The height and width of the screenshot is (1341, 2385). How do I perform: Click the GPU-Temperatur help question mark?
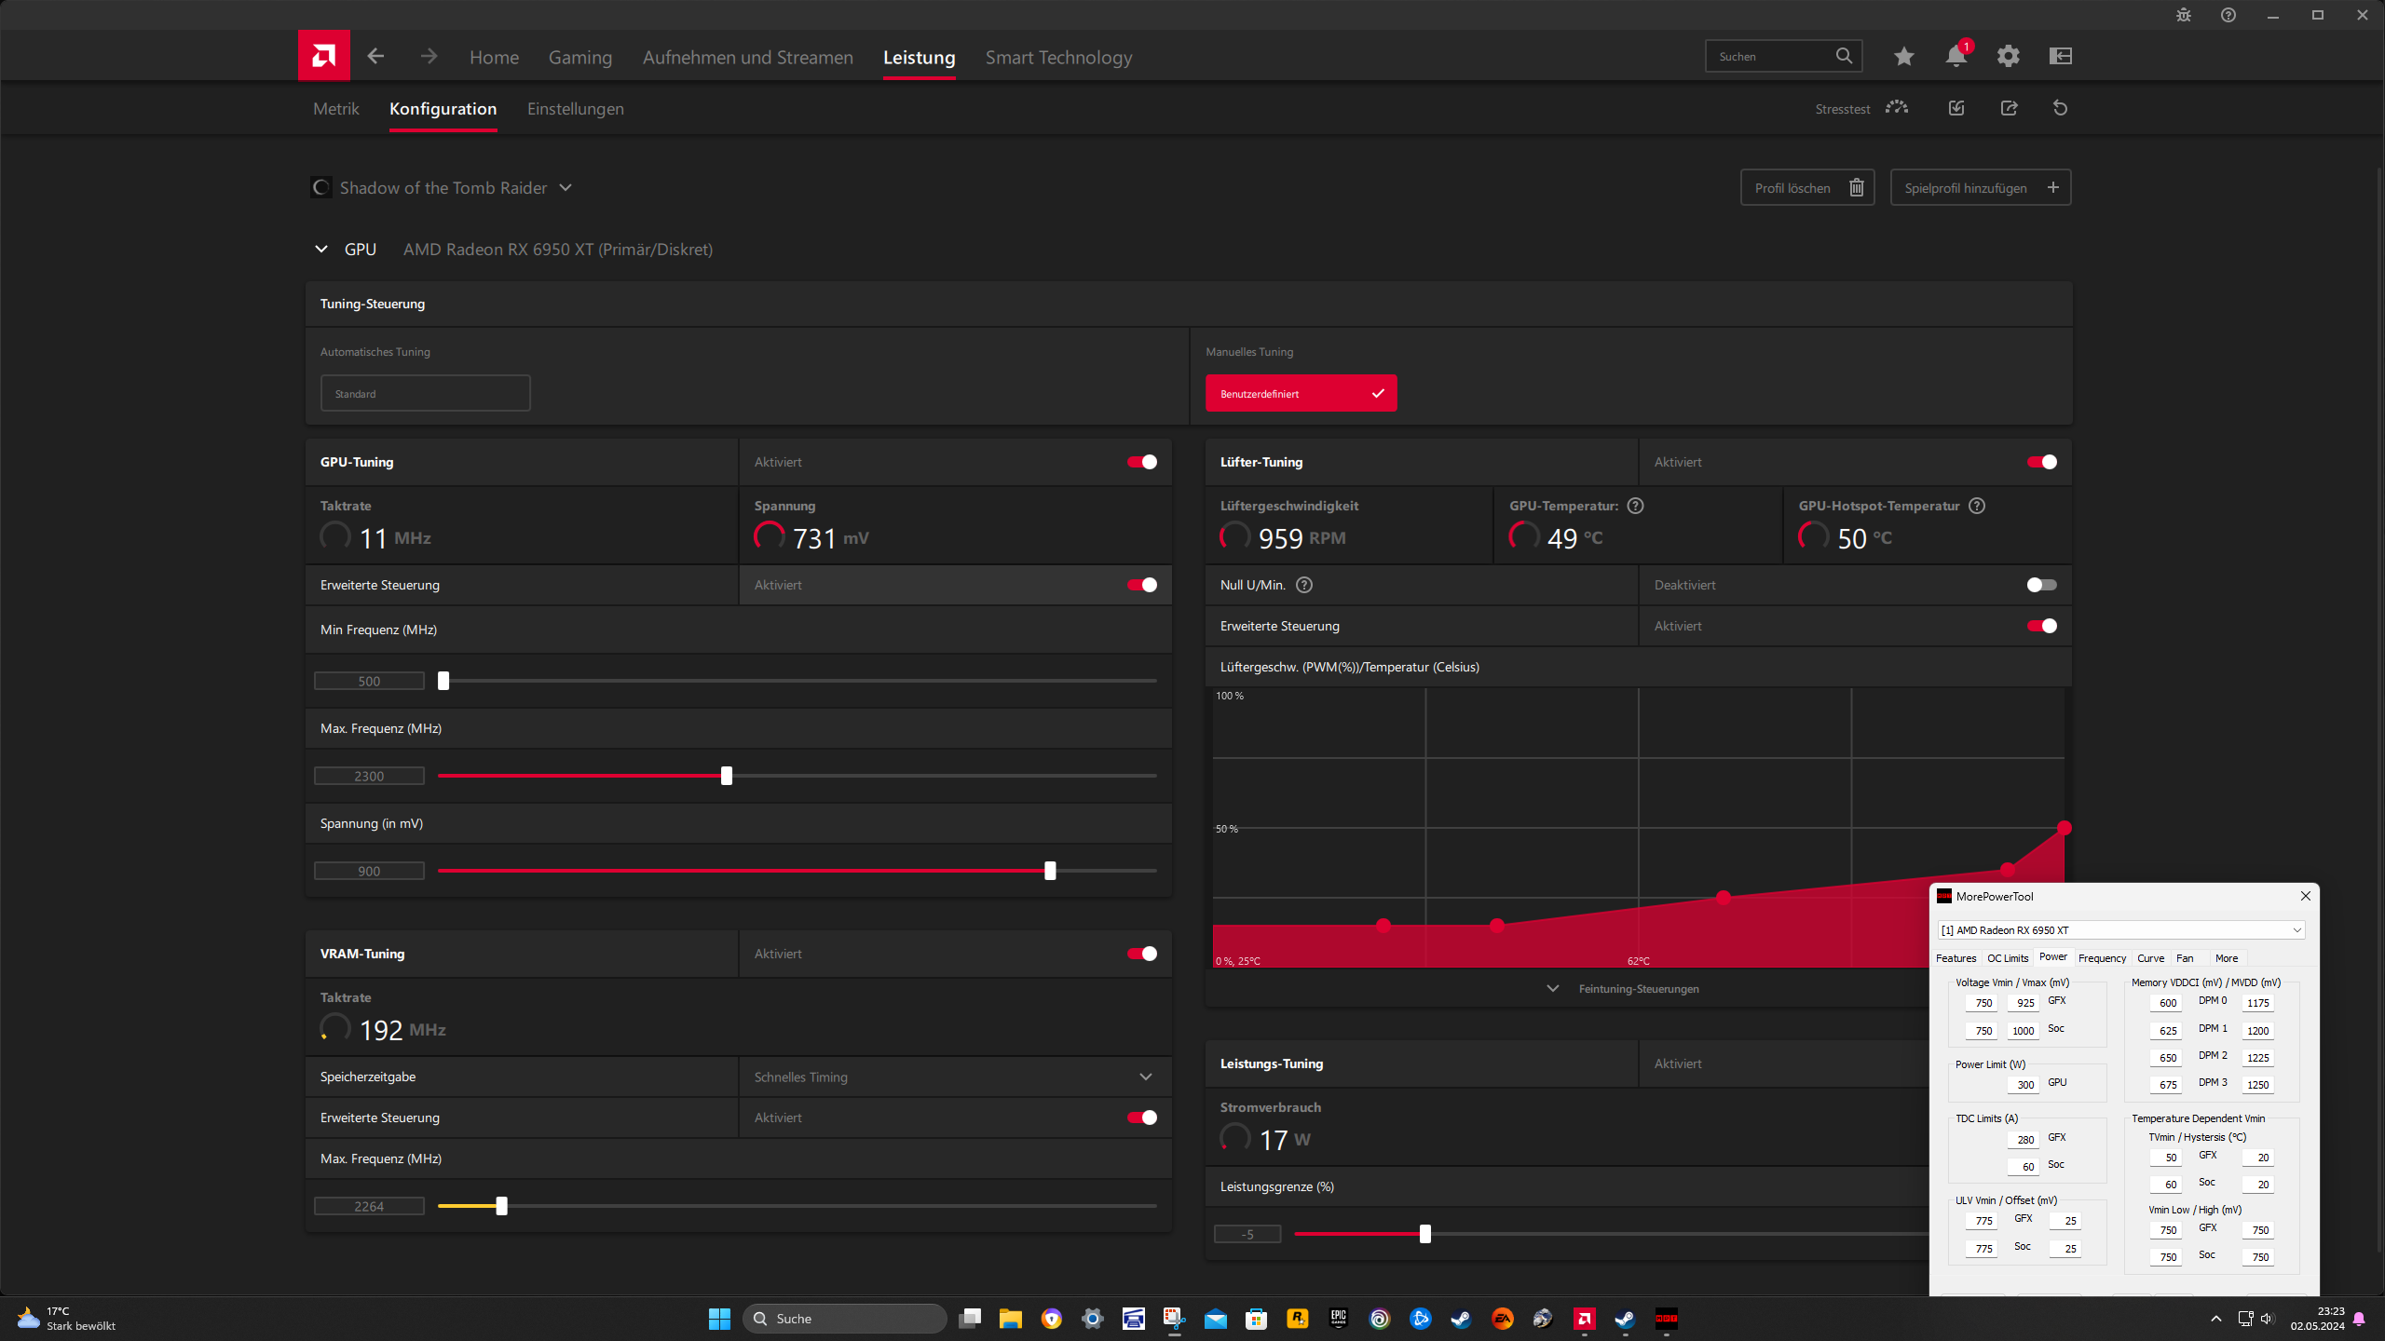click(x=1635, y=506)
